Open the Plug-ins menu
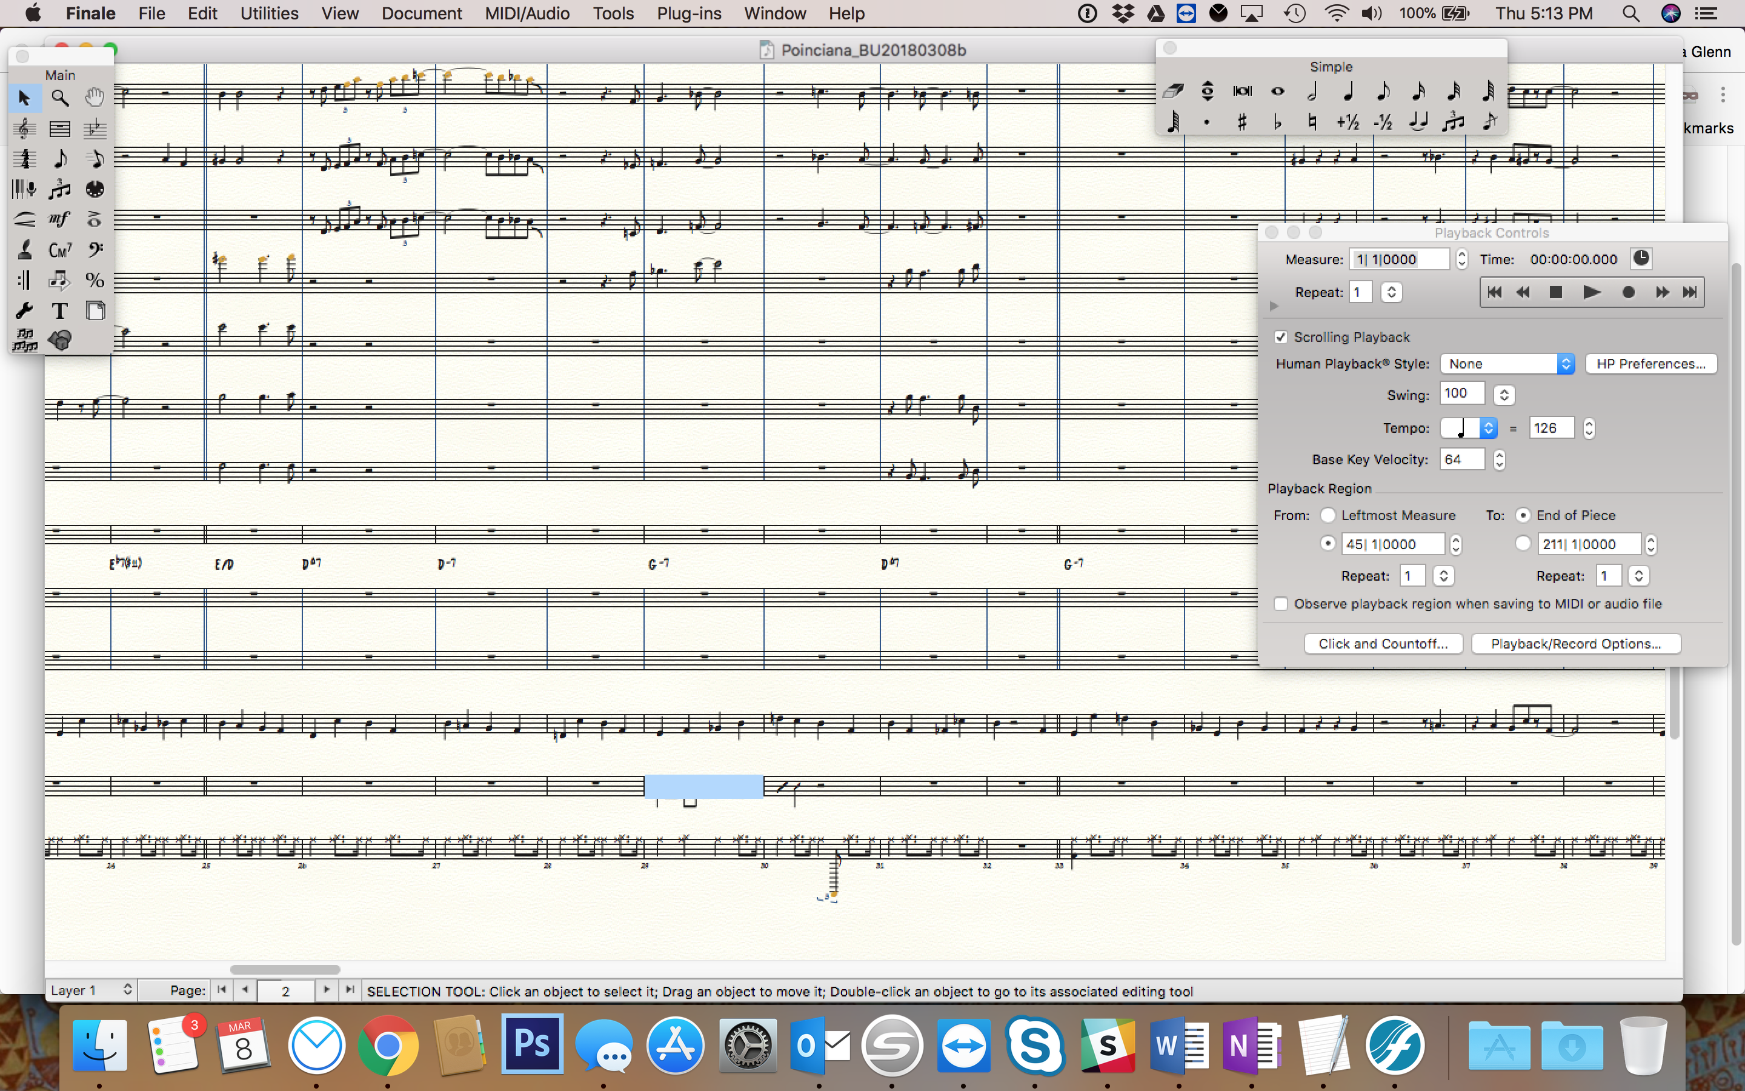 click(x=689, y=14)
